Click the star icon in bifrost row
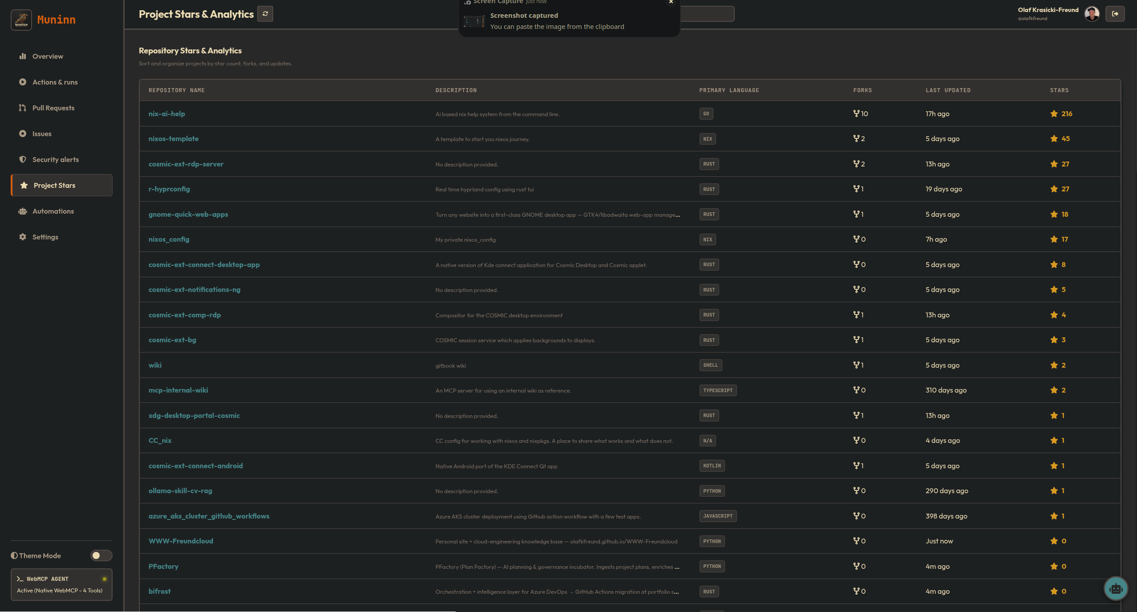Image resolution: width=1137 pixels, height=612 pixels. click(x=1054, y=591)
